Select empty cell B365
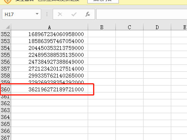The image size is (187, 140). [x=102, y=124]
